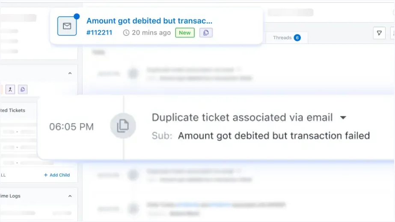
Task: Collapse the Time Logs section
Action: pyautogui.click(x=70, y=196)
